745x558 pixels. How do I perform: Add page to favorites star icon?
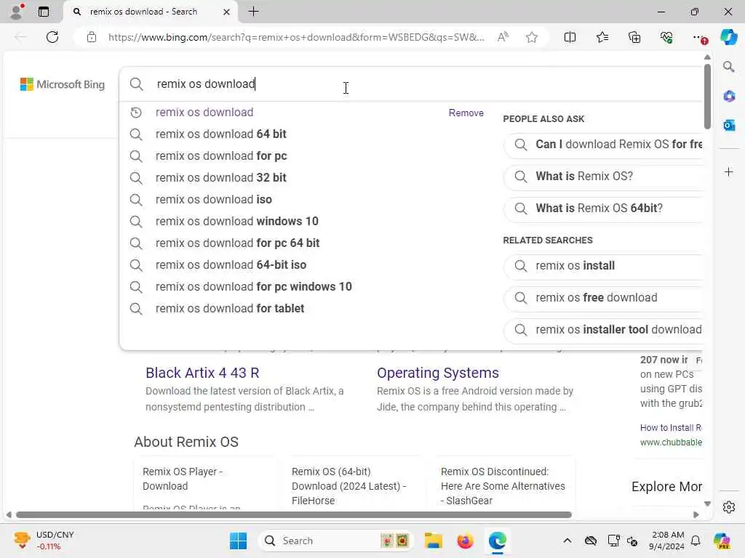click(532, 37)
